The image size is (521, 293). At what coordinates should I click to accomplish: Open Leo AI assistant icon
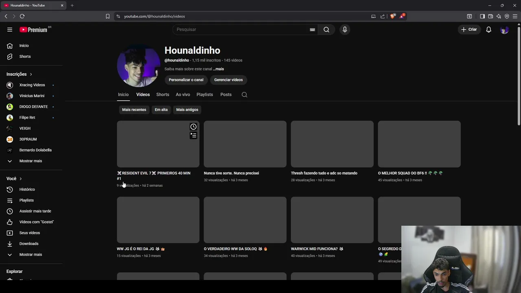tap(499, 16)
